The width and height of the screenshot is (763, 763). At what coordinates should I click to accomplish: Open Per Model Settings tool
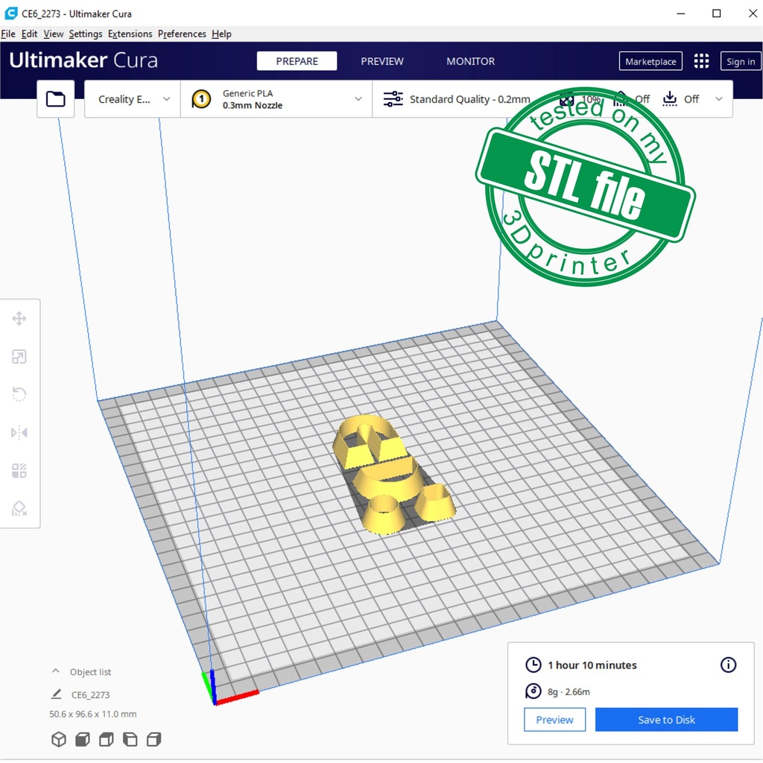pyautogui.click(x=19, y=471)
